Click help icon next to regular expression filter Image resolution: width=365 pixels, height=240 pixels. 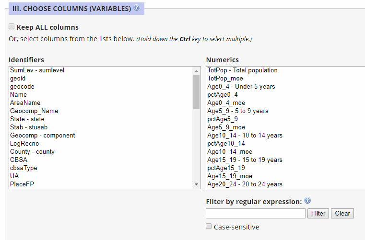coord(307,201)
